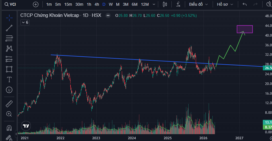
Task: Switch to the W weekly timeframe
Action: [111, 4]
